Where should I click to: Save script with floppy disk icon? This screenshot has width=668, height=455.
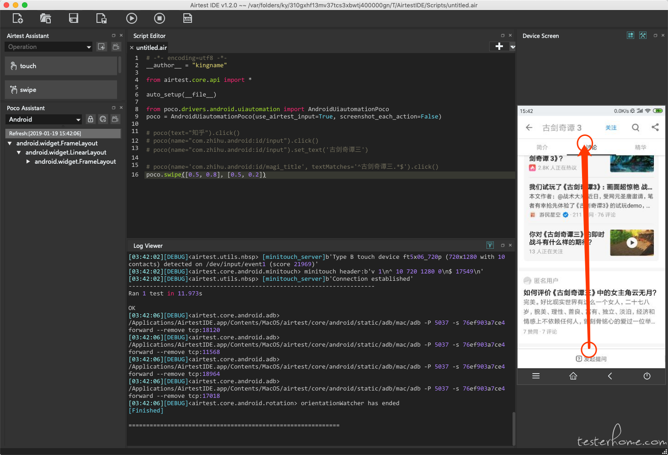(x=74, y=18)
